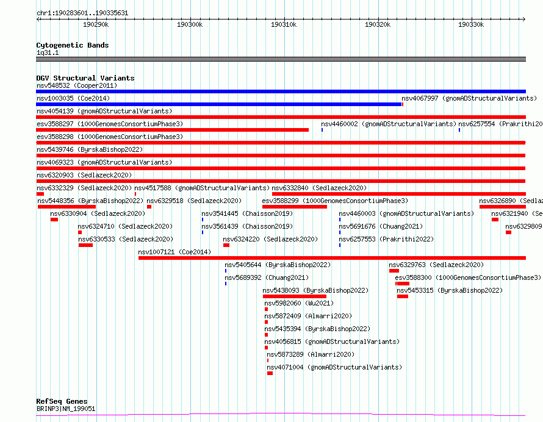Click nsv4517588 gnomADStructuralVariants label
The image size is (543, 422).
click(x=202, y=188)
